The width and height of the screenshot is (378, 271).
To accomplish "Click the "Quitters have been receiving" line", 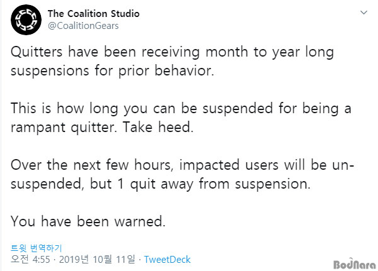I will pyautogui.click(x=105, y=52).
